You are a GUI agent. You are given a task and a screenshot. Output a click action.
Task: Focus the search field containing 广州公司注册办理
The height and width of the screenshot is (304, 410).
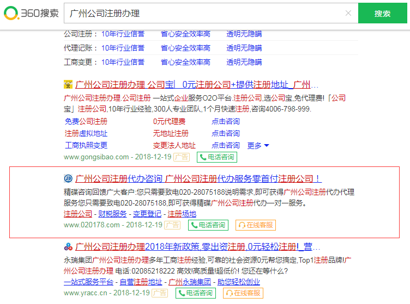point(211,13)
